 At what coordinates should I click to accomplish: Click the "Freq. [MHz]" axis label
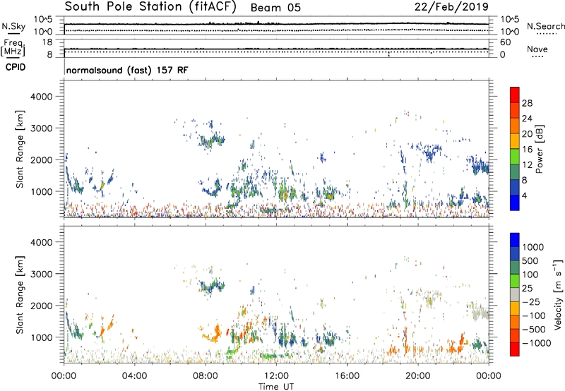(13, 47)
